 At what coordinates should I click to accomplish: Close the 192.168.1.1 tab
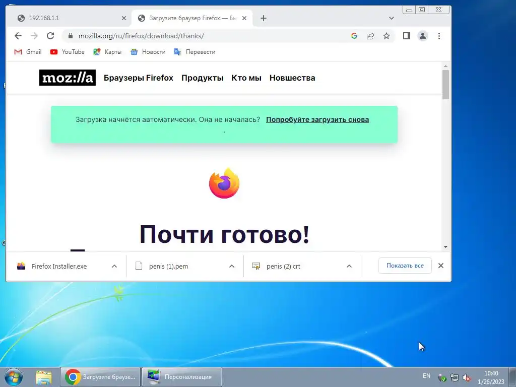click(124, 18)
